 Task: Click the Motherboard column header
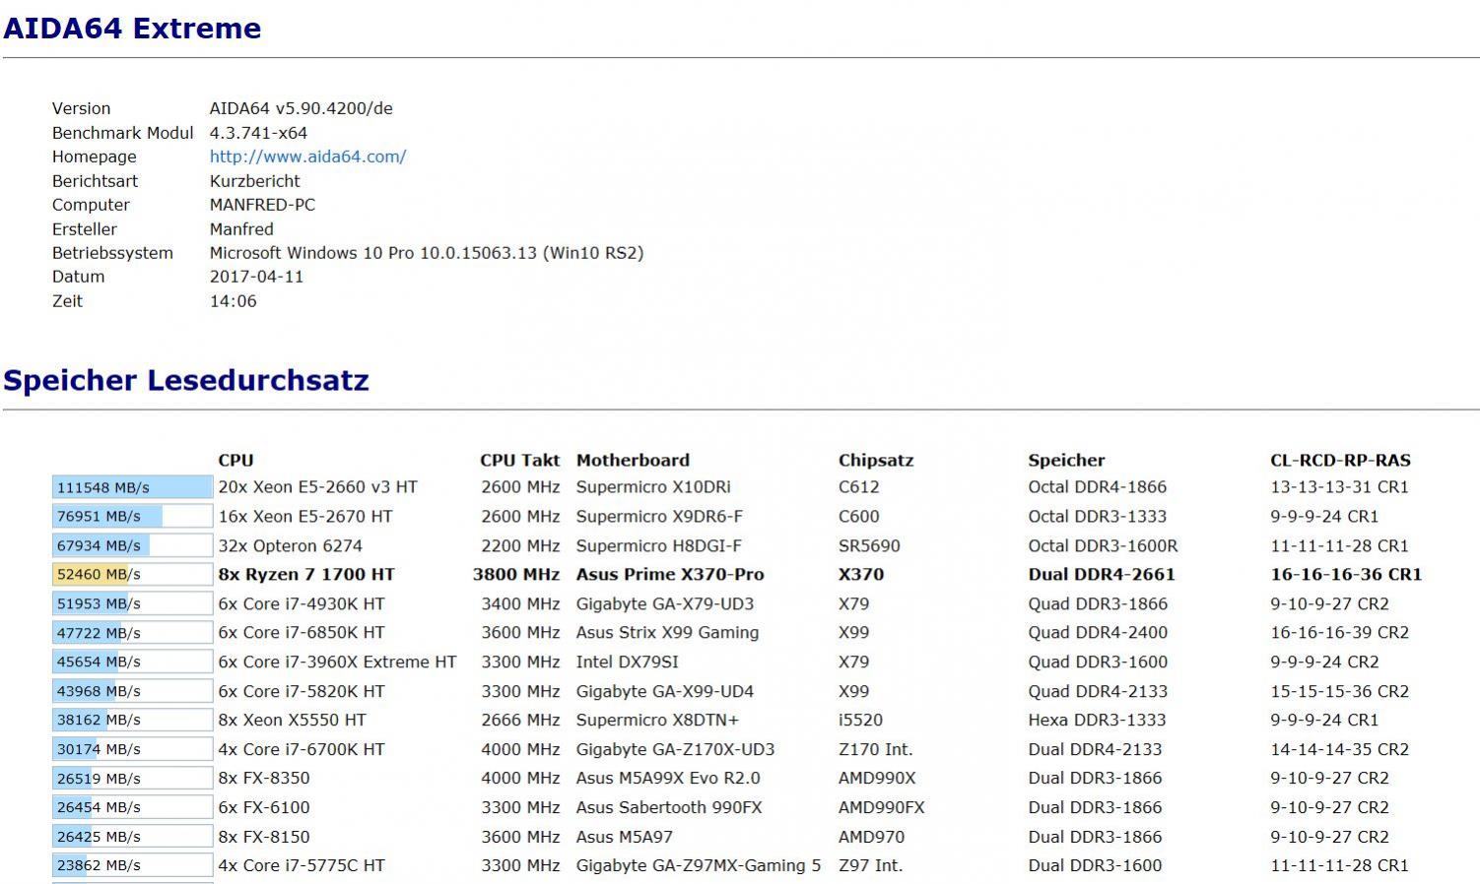pos(633,460)
